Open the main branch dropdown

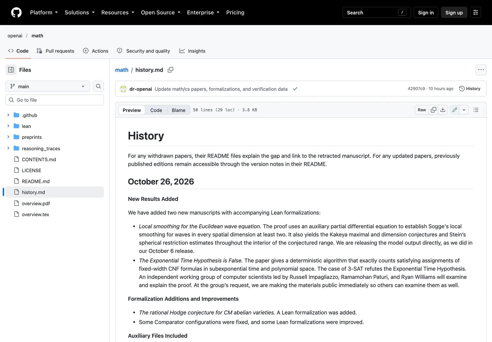(48, 86)
